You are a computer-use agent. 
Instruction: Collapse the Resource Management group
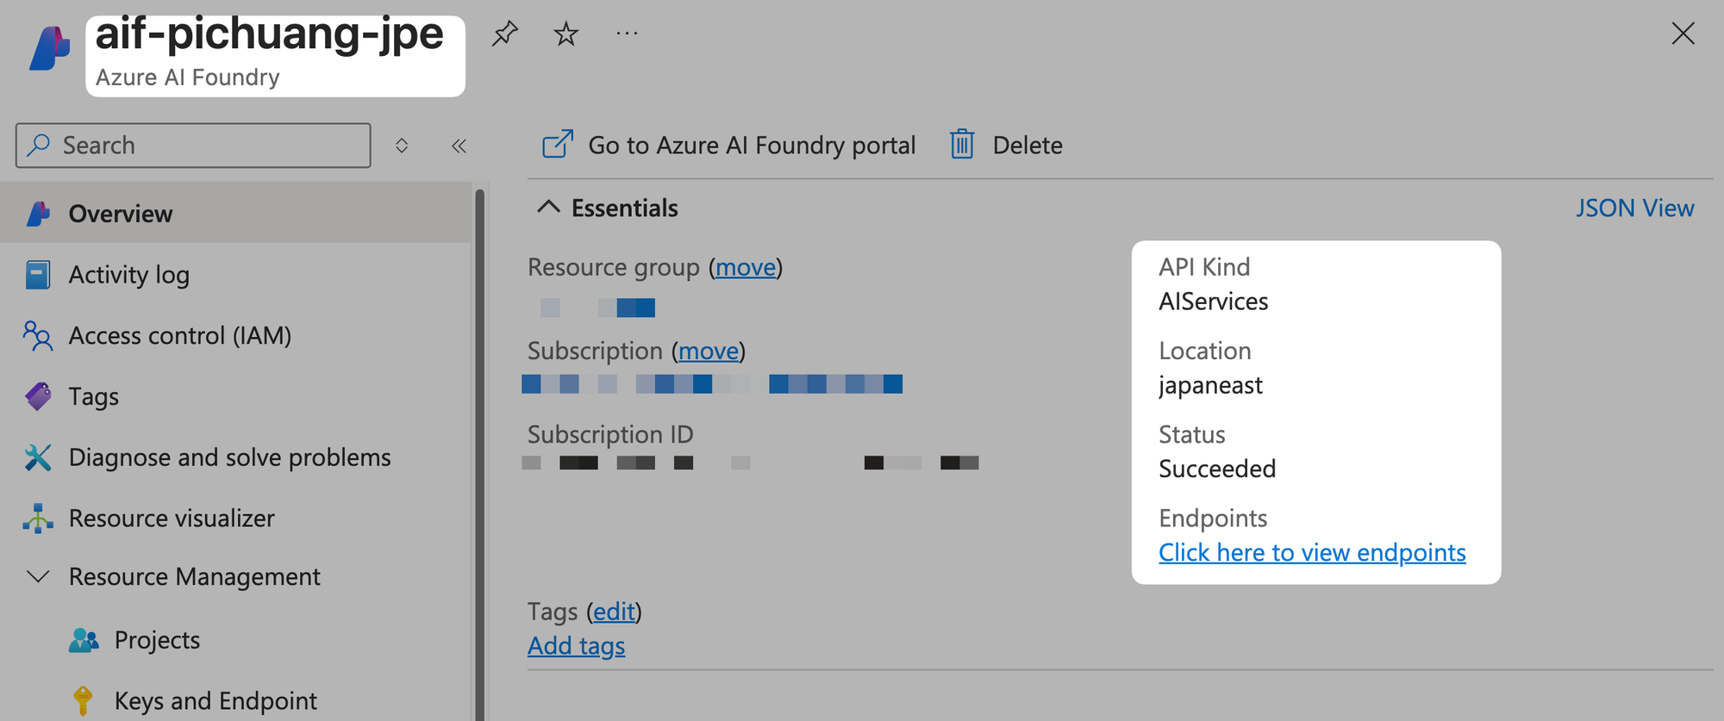(x=38, y=576)
